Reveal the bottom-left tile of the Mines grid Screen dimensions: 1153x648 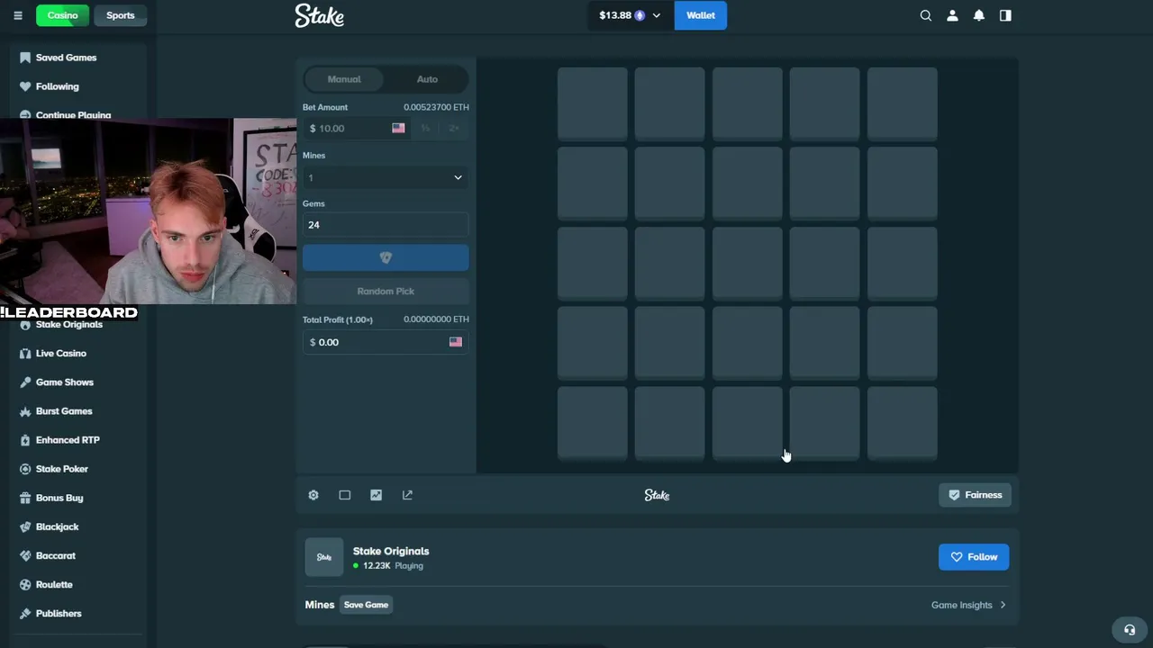point(593,423)
